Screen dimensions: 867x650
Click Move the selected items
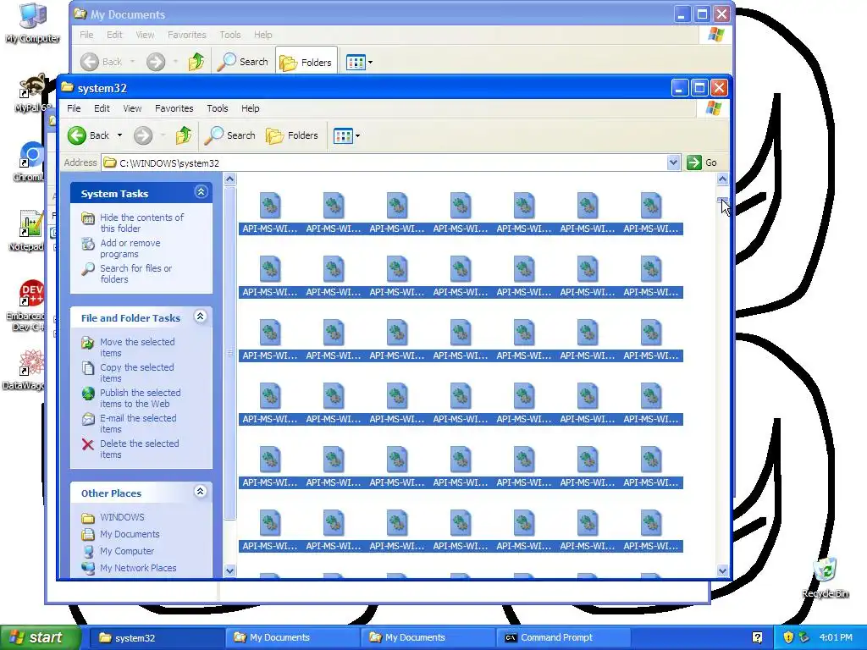(137, 347)
